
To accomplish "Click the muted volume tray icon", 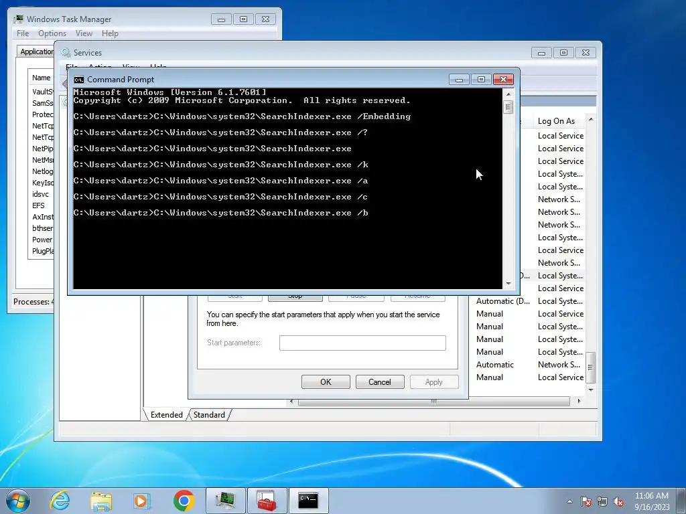I will click(618, 501).
